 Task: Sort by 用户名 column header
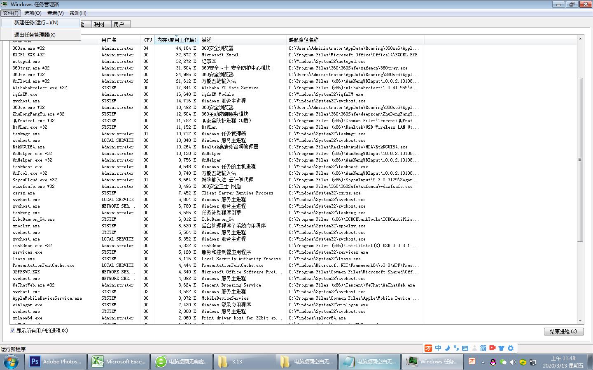click(x=120, y=40)
